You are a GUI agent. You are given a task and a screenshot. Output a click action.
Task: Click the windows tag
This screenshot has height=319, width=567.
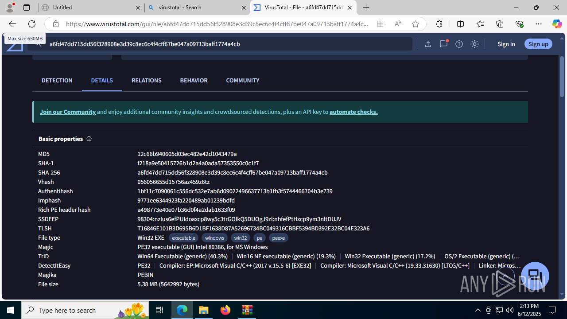coord(214,238)
